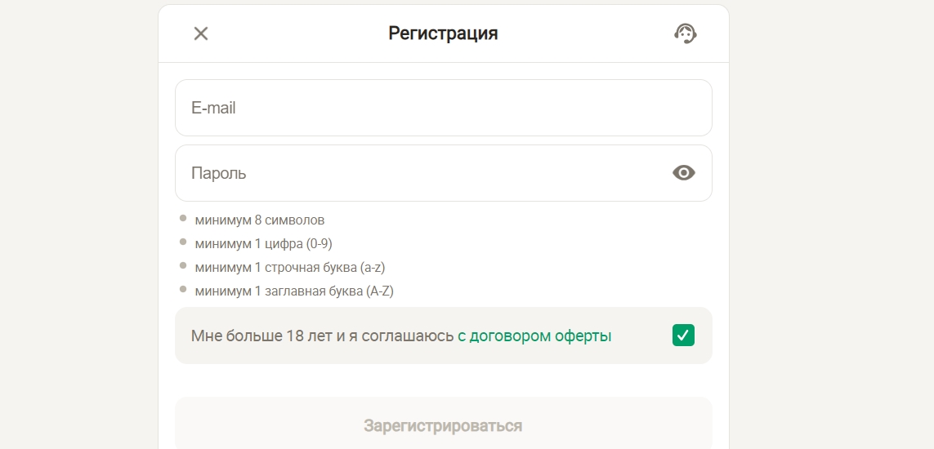Show password using the eye icon
The width and height of the screenshot is (934, 449).
pos(684,173)
